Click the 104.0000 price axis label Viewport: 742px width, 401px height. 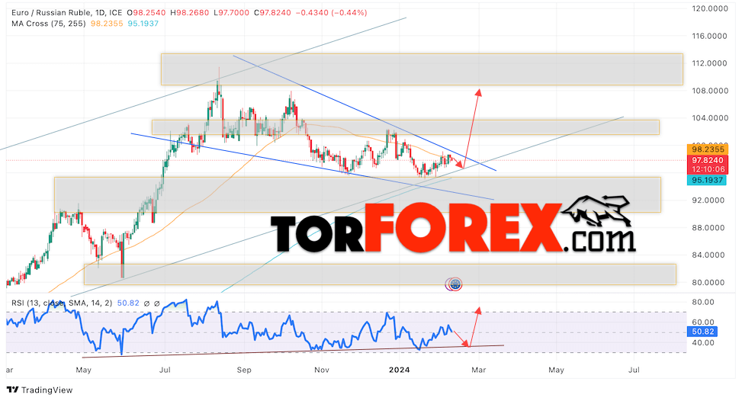click(x=709, y=118)
